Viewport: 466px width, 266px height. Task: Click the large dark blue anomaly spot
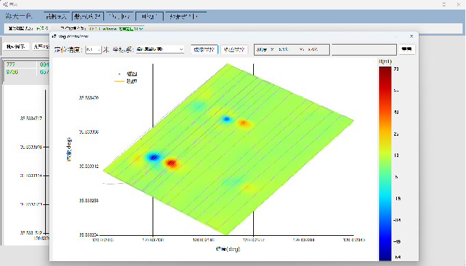point(153,157)
